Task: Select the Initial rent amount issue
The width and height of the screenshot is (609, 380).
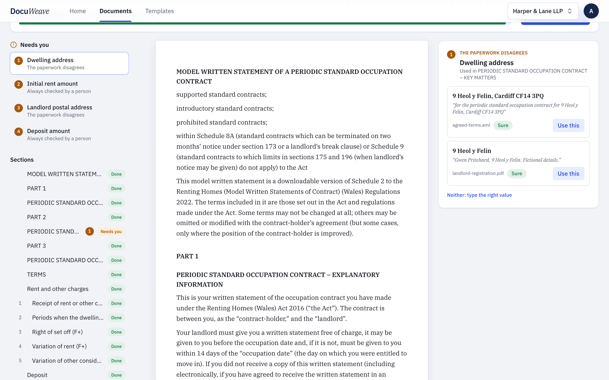Action: (x=69, y=87)
